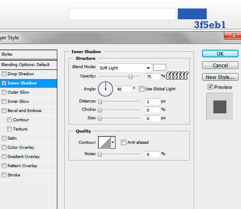Viewport: 241px width, 209px height.
Task: Click the blue 3f5eb1 color swatch
Action: [x=192, y=14]
